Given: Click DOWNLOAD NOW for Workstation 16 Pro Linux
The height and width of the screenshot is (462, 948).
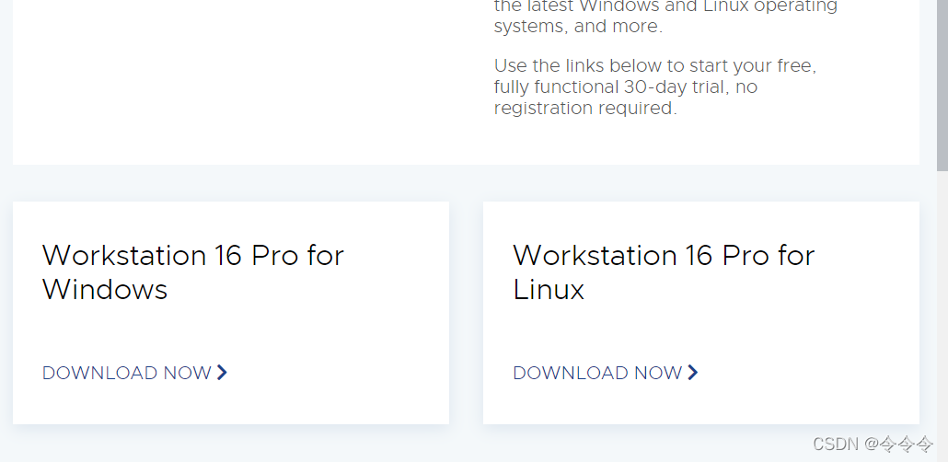Looking at the screenshot, I should click(x=606, y=373).
